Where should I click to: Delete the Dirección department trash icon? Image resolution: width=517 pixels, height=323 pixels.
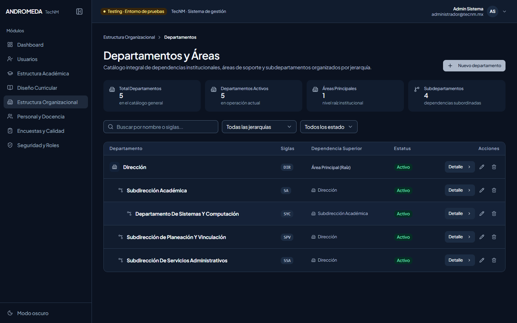[x=494, y=167]
